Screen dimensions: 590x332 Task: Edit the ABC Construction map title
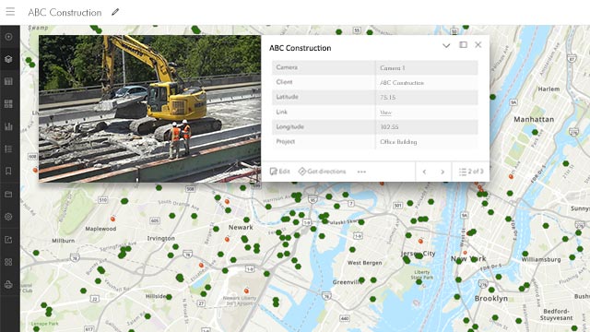click(x=115, y=12)
